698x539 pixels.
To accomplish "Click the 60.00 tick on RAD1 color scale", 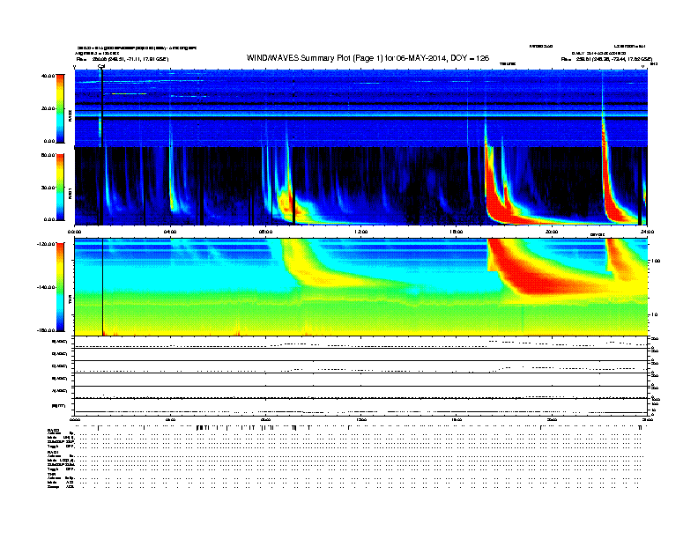I will 48,155.
